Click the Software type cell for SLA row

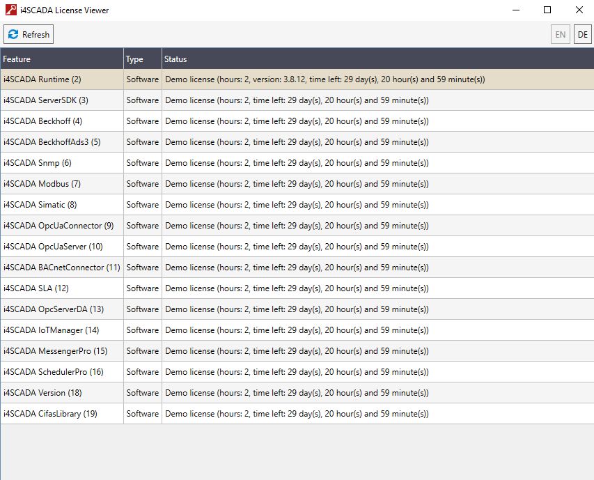143,288
